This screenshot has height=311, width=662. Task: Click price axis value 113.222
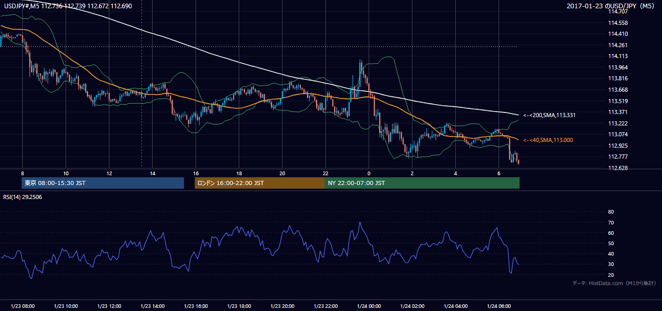(618, 123)
